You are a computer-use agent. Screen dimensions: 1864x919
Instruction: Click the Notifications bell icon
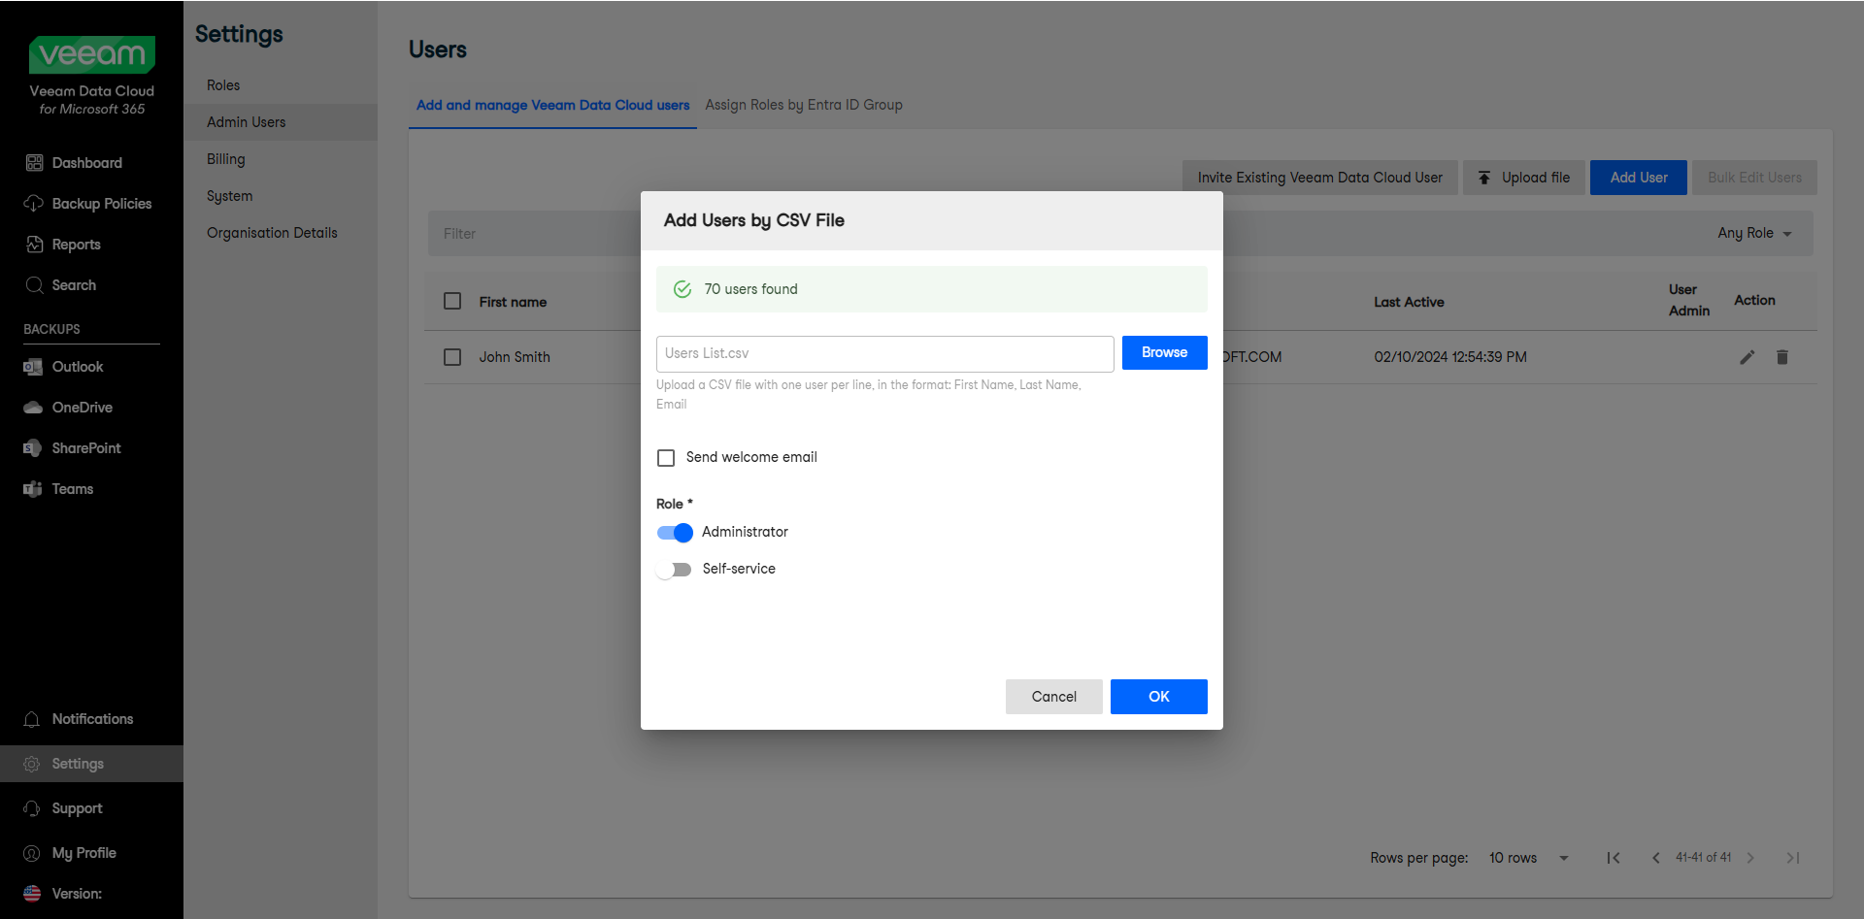(x=32, y=719)
